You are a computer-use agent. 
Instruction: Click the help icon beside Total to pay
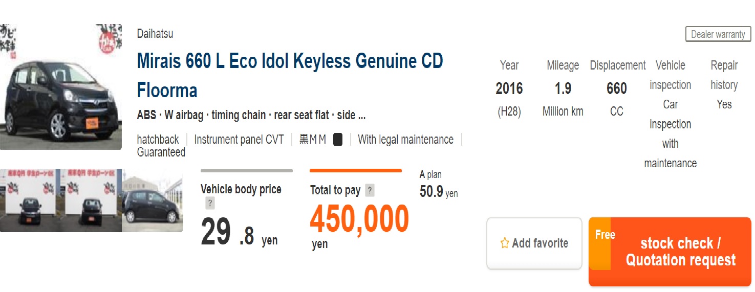370,191
